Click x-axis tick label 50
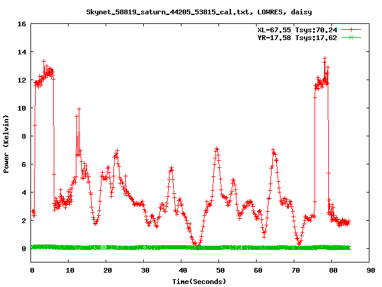The height and width of the screenshot is (287, 382). point(220,270)
